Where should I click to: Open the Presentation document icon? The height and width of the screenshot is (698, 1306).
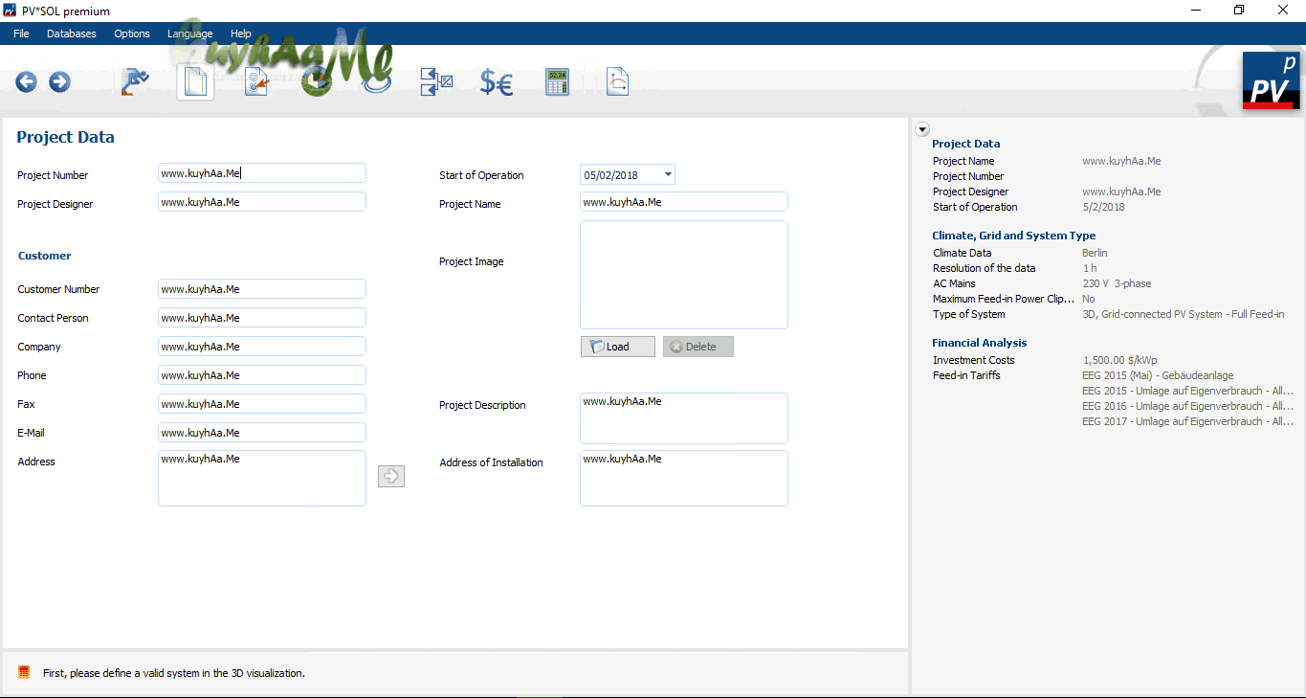tap(617, 82)
